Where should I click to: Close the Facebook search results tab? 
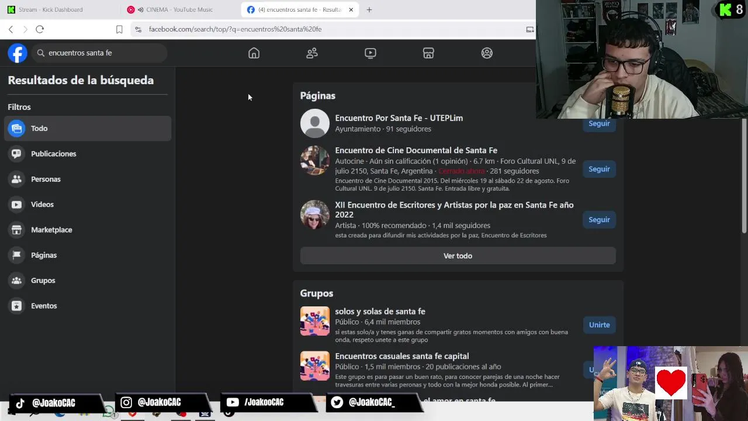pos(351,9)
